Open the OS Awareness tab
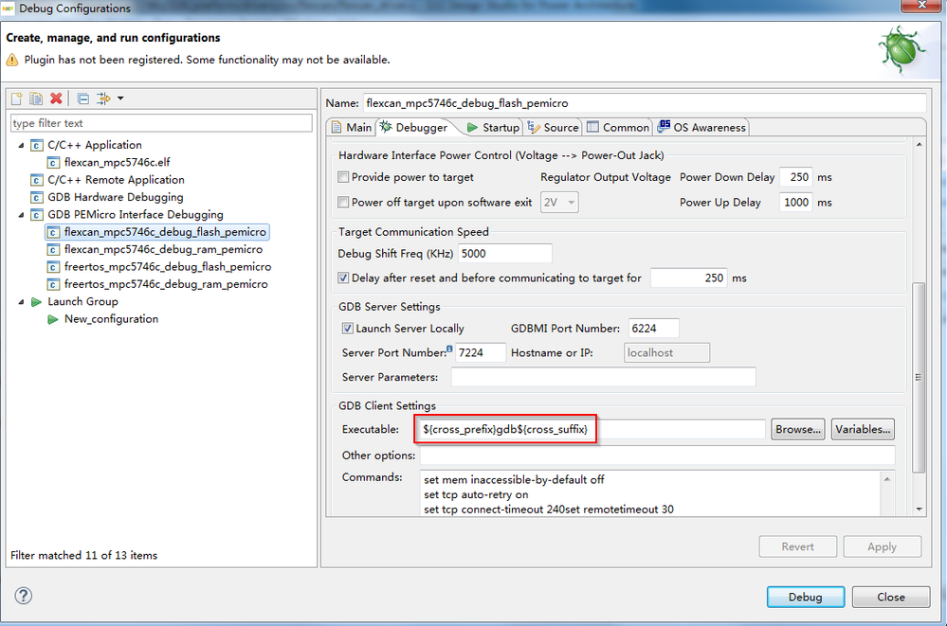 (701, 127)
